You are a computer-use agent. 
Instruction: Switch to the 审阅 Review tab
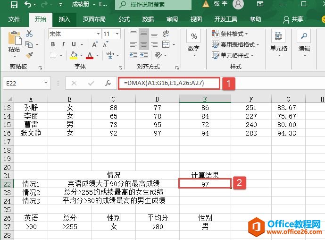tap(172, 19)
